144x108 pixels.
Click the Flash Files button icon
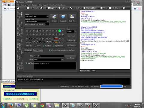[x=72, y=18]
